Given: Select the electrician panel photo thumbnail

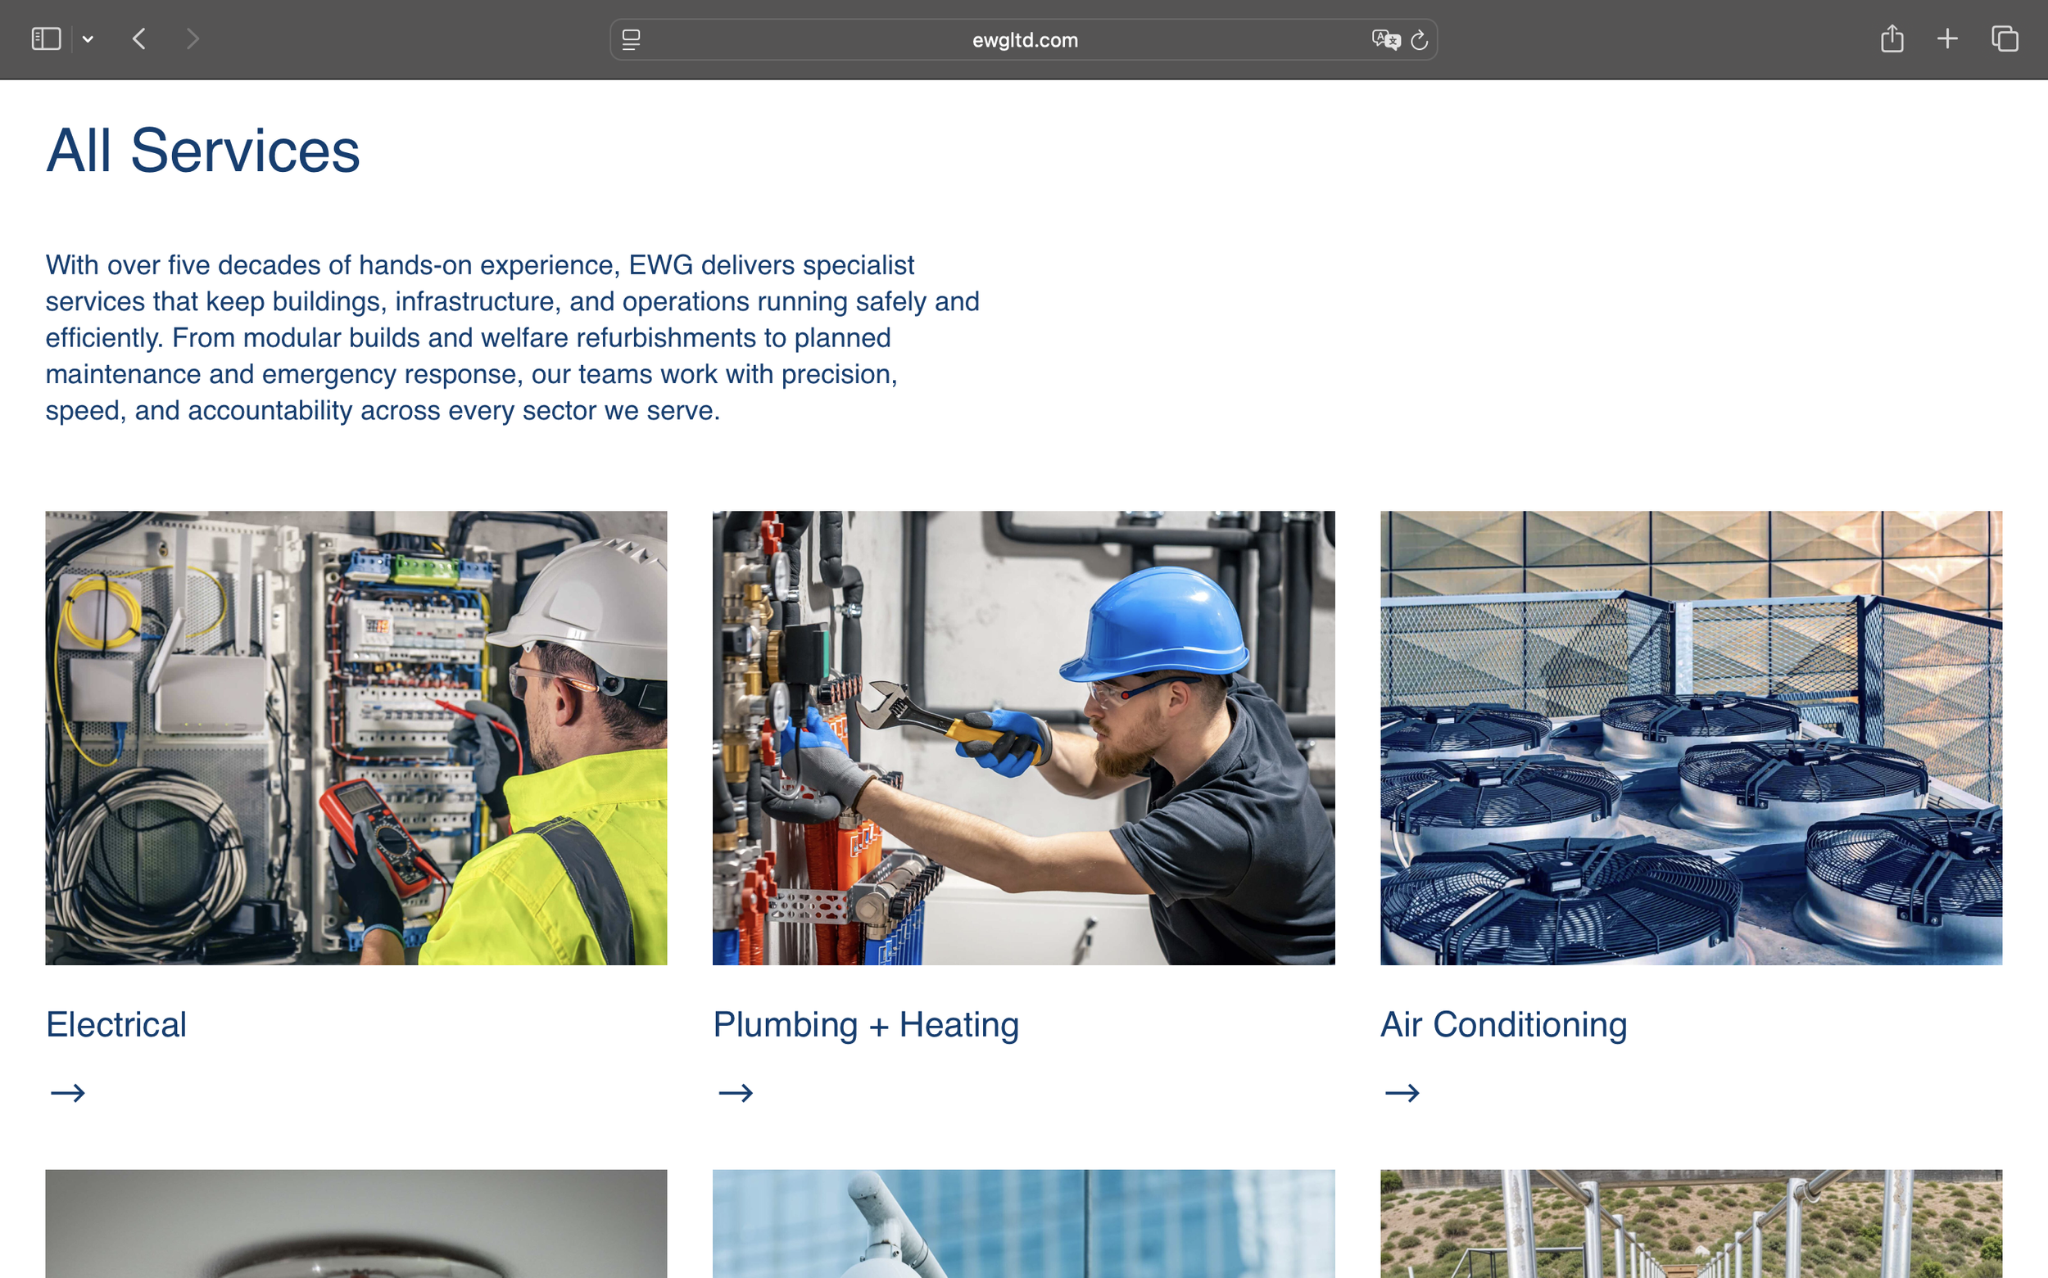Looking at the screenshot, I should tap(356, 737).
